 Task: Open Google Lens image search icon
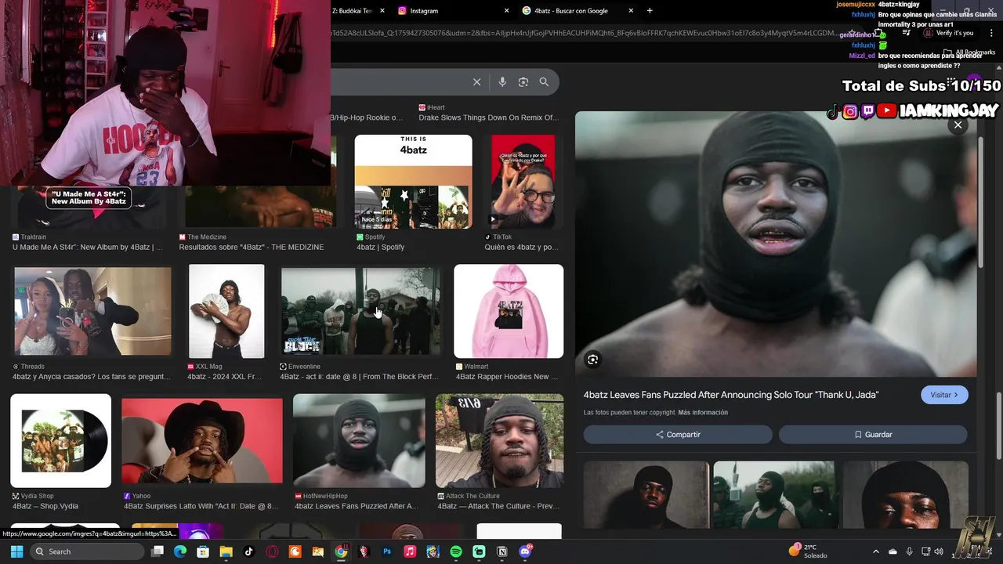(x=523, y=81)
